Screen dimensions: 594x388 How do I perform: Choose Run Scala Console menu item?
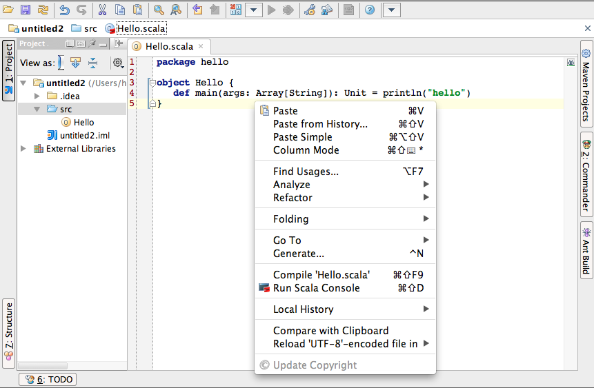tap(345, 288)
